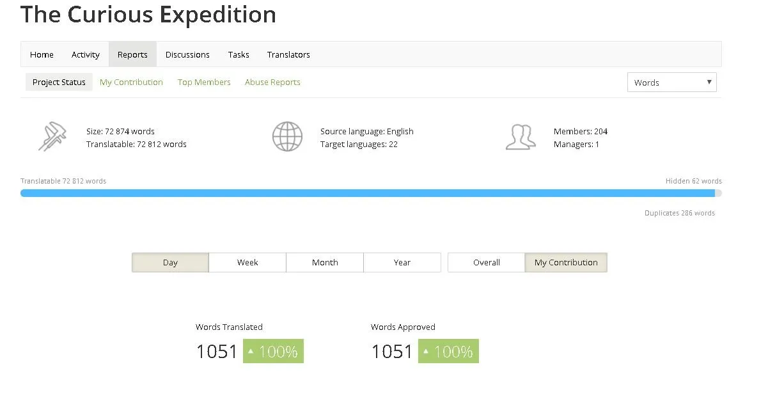Image resolution: width=768 pixels, height=399 pixels.
Task: Click 'Translatable: 72 812 words' stat text
Action: [x=136, y=145]
